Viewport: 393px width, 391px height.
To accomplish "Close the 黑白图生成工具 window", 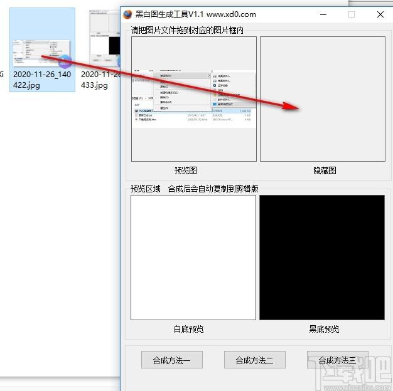I will click(380, 14).
